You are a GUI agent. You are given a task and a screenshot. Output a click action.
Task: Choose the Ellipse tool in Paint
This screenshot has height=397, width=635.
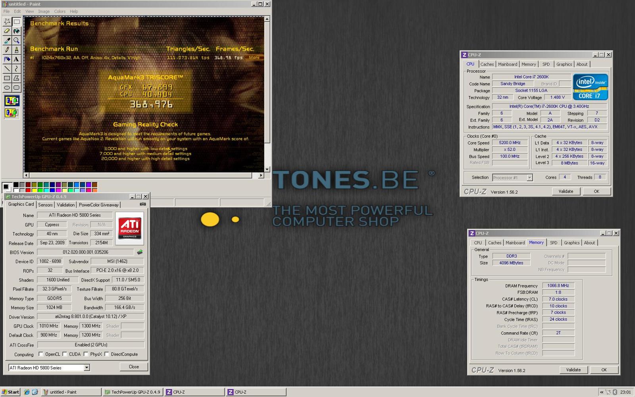click(7, 88)
